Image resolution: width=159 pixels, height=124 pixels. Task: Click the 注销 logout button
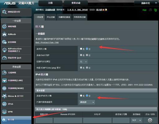tap(50, 3)
